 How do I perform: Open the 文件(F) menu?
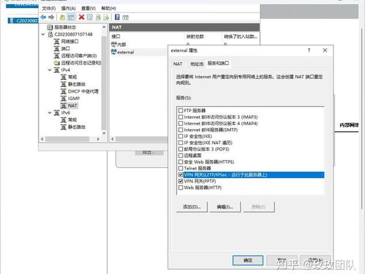49,8
